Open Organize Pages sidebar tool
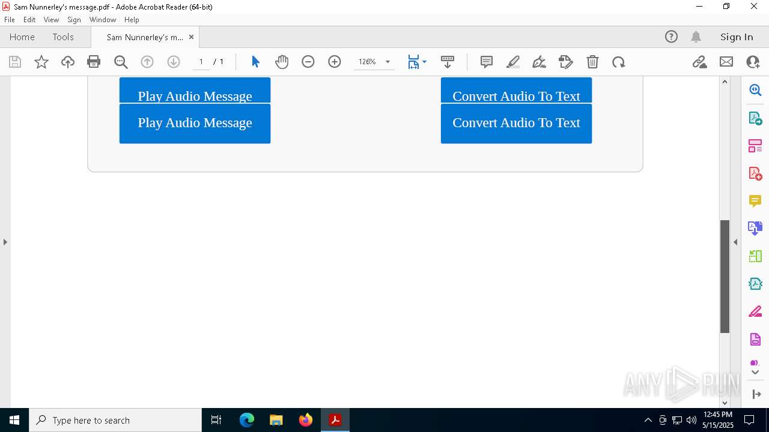Image resolution: width=769 pixels, height=432 pixels. pos(755,146)
